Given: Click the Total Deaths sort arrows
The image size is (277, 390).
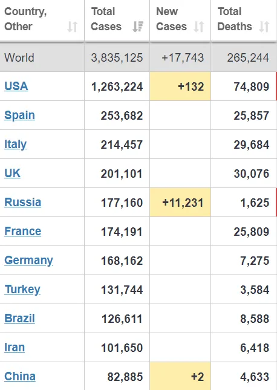Looking at the screenshot, I should [264, 27].
